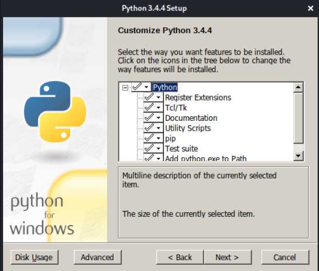Screen dimensions: 319x271
Task: Open the Advanced options
Action: 97,258
